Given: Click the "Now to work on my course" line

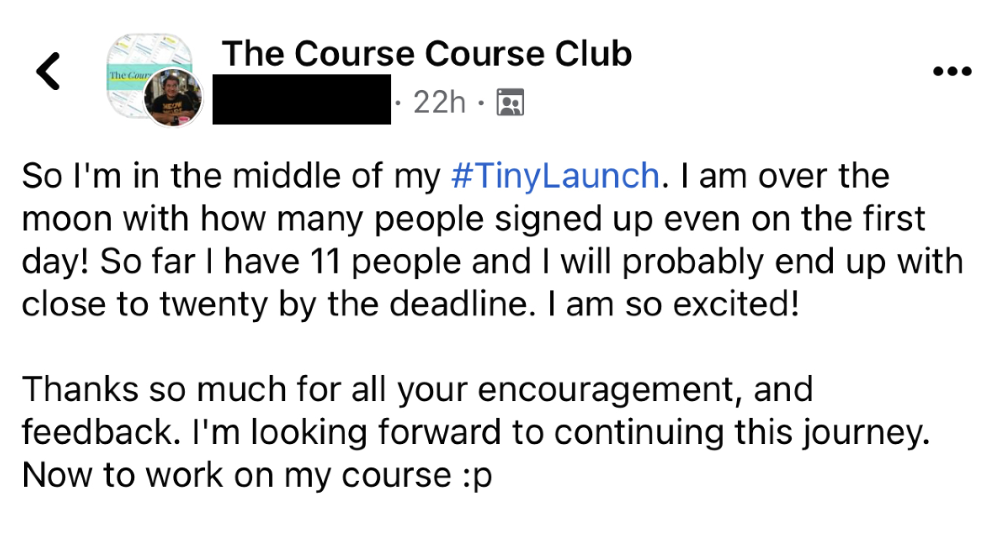Looking at the screenshot, I should point(236,475).
